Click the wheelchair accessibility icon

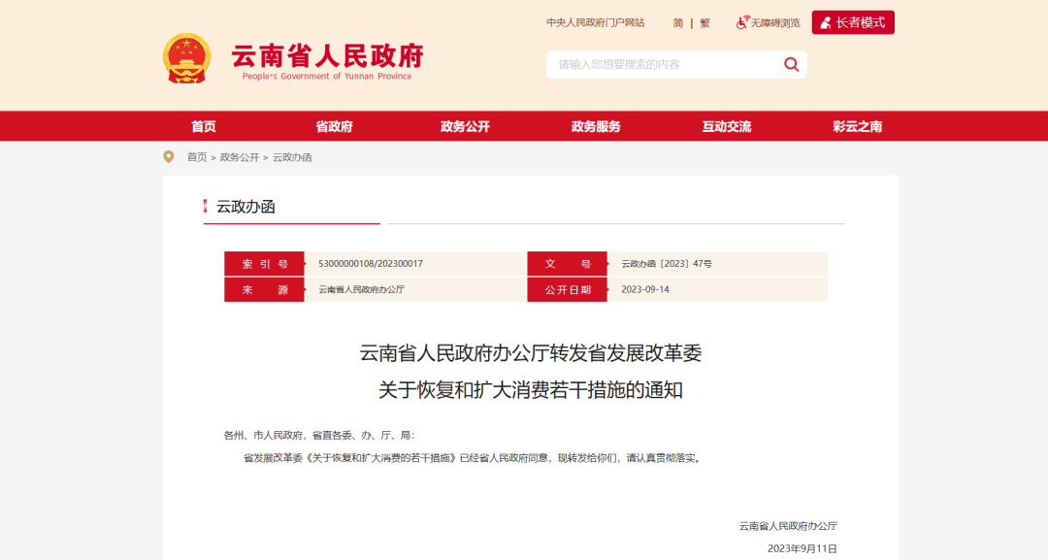click(742, 22)
